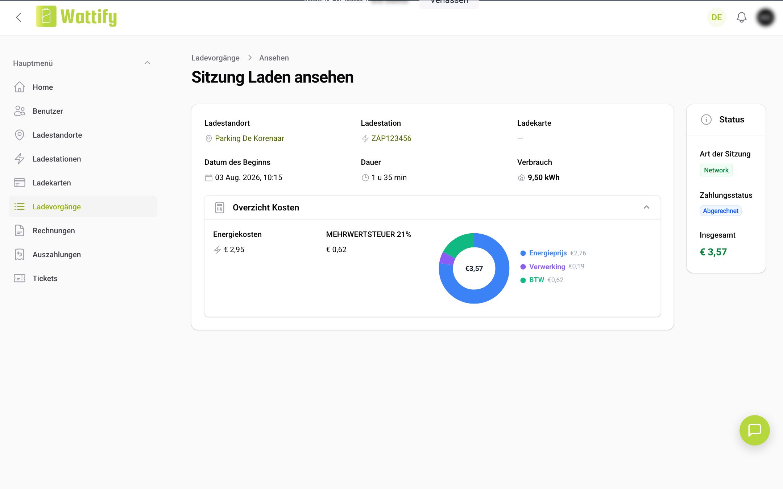Click the Network session type badge
The height and width of the screenshot is (489, 783).
click(x=716, y=170)
